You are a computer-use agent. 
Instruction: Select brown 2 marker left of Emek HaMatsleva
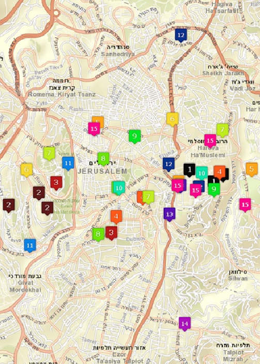pos(48,208)
